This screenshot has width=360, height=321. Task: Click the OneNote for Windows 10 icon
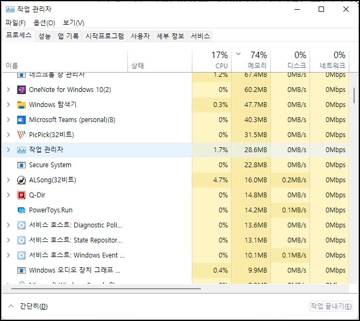[x=21, y=90]
